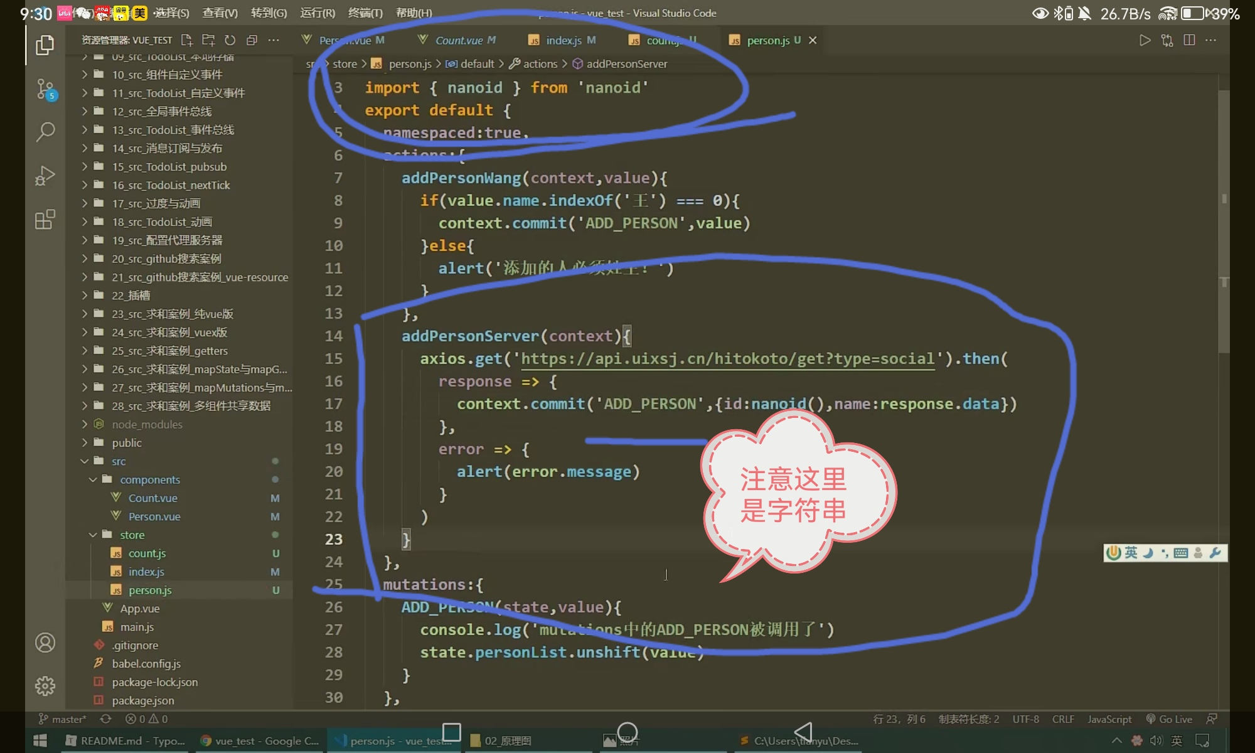
Task: Switch to the Count.vue tab
Action: tap(458, 40)
